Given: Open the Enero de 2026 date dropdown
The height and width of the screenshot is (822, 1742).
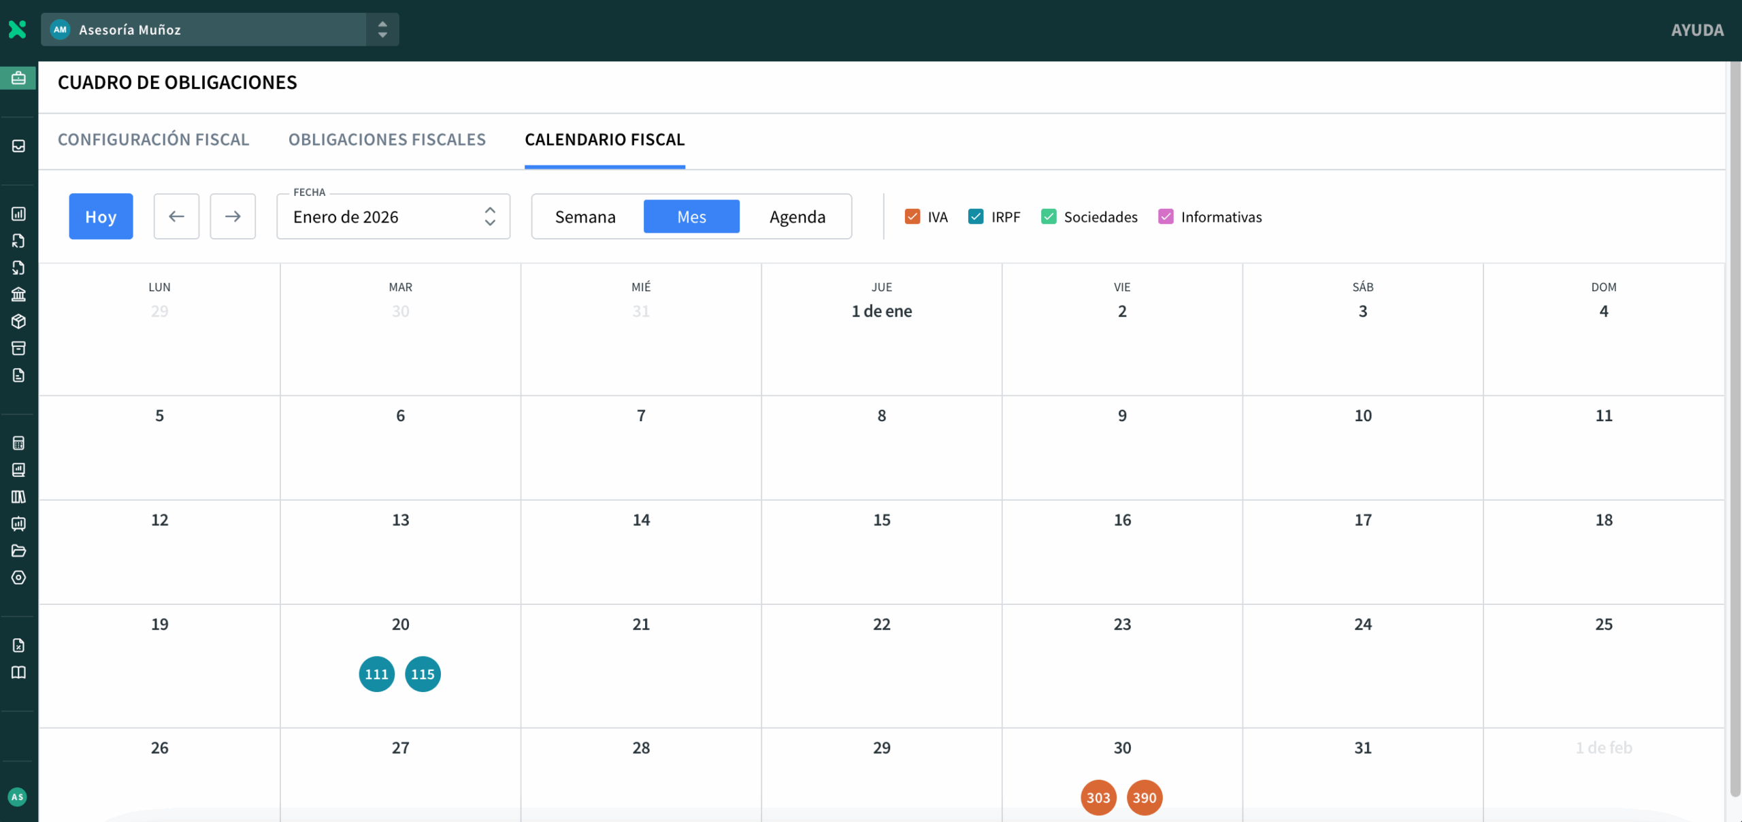Looking at the screenshot, I should 393,216.
